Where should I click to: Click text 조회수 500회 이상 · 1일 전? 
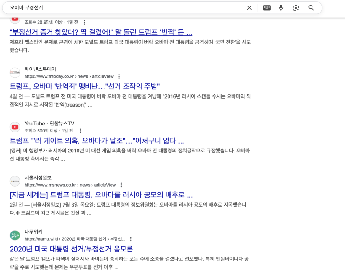[49, 131]
